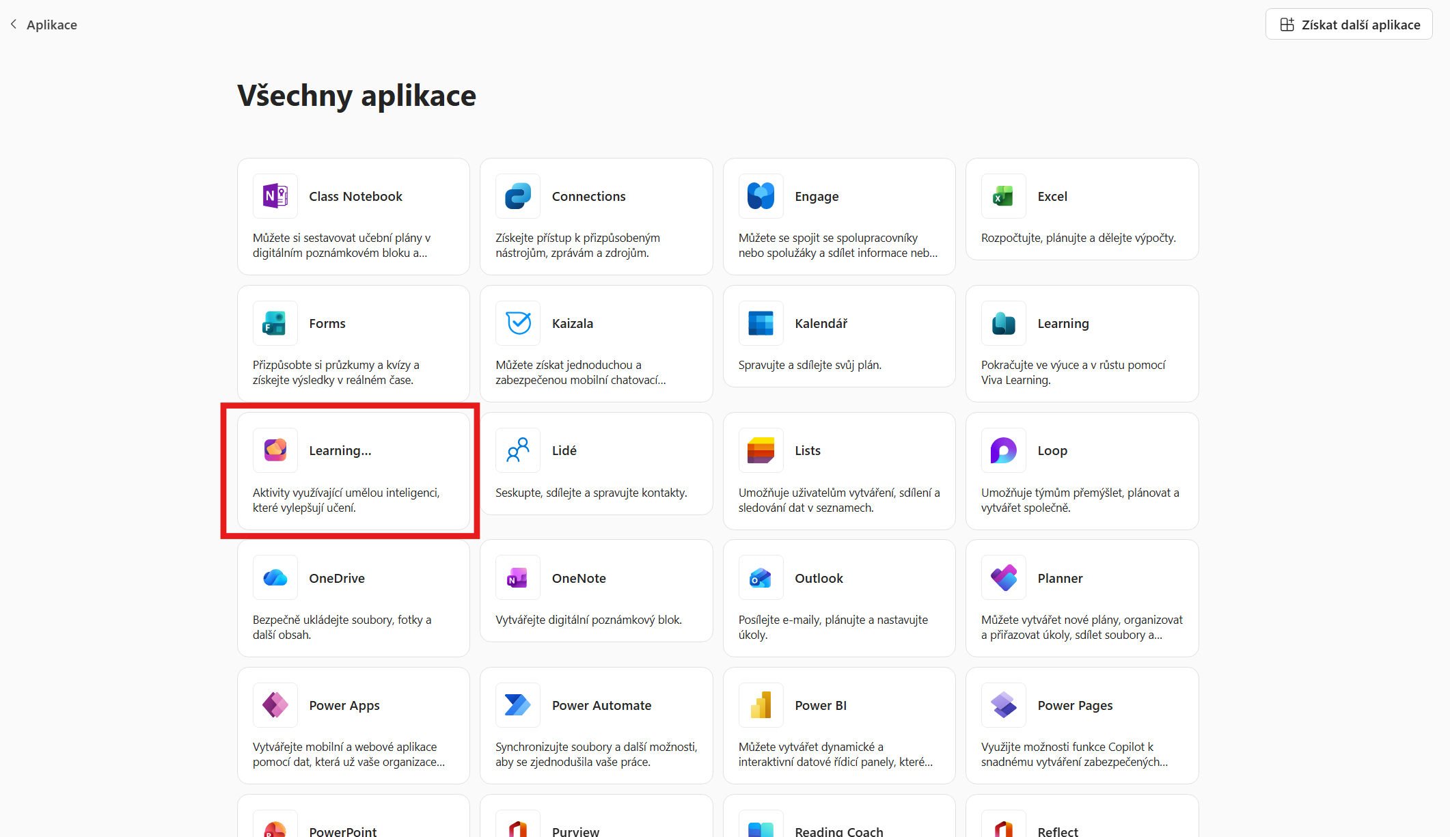The image size is (1450, 837).
Task: Click the Forms app icon
Action: tap(275, 323)
